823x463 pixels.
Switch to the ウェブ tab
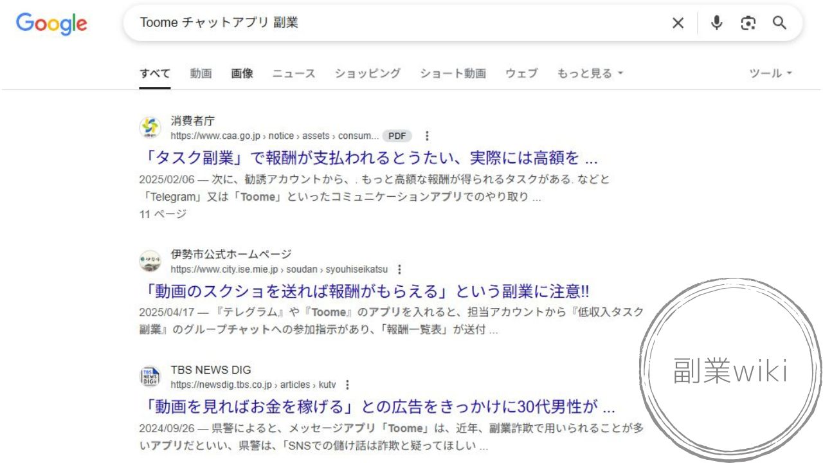coord(521,73)
